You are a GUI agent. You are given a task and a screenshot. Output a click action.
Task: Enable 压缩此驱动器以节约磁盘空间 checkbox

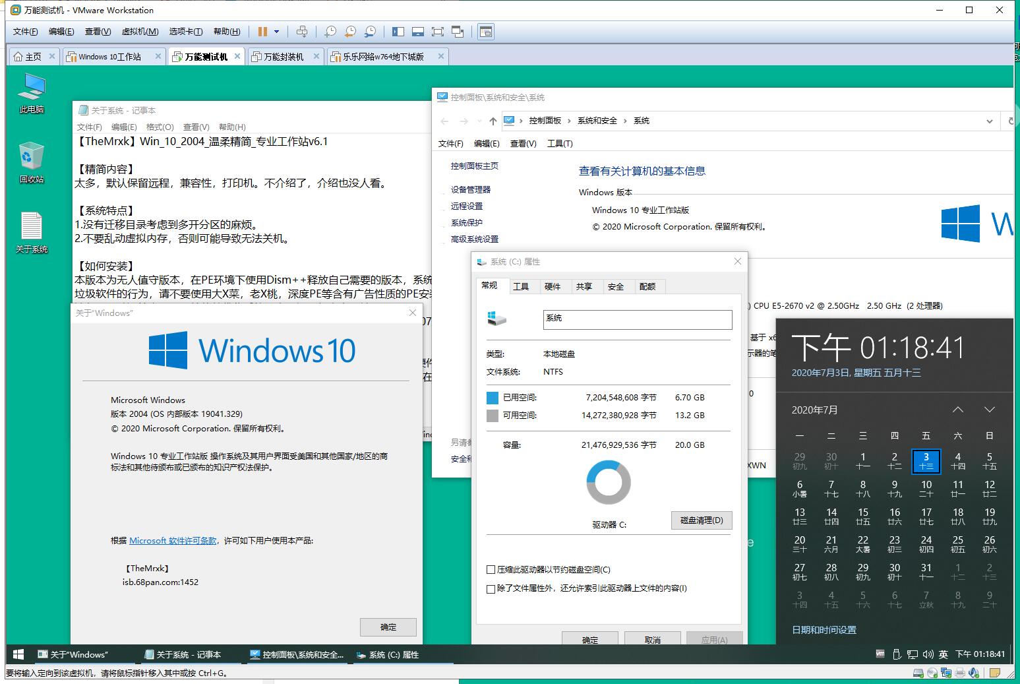coord(491,570)
